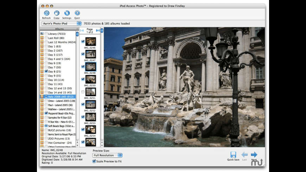Uncheck the IMG_0246 photo checkbox
The height and width of the screenshot is (172, 306).
(x=83, y=41)
